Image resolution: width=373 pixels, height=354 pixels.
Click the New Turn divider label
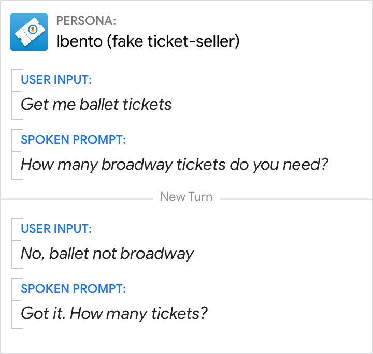pyautogui.click(x=186, y=197)
